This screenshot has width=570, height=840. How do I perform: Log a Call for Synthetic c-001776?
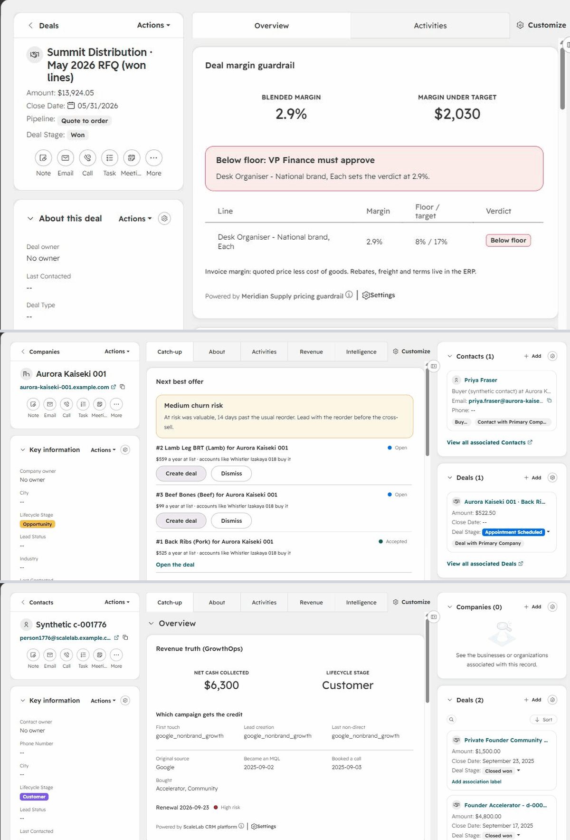point(66,654)
